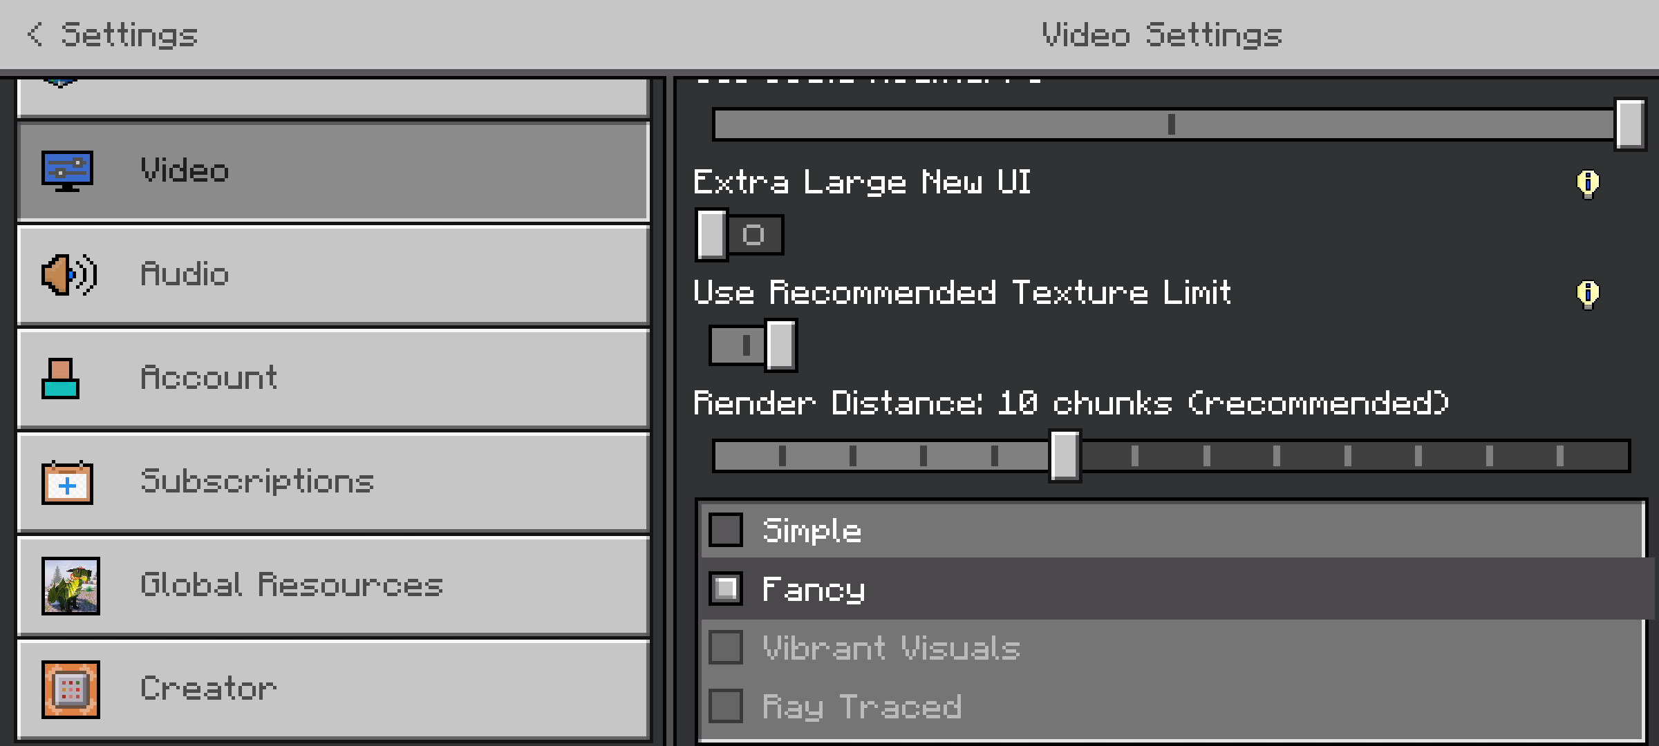Open info tooltip for Recommended Texture Limit
Image resolution: width=1659 pixels, height=746 pixels.
click(x=1588, y=294)
